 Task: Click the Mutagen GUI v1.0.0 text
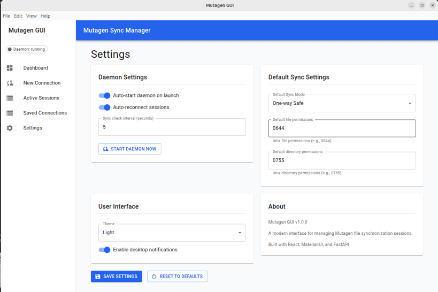click(x=288, y=222)
